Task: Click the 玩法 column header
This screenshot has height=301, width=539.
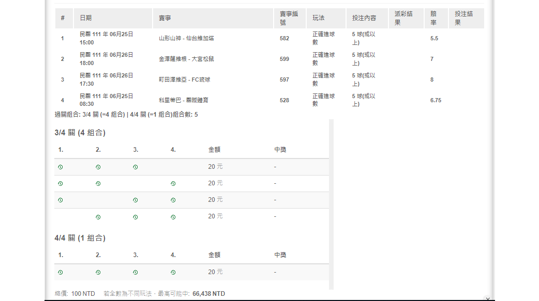Action: [326, 18]
